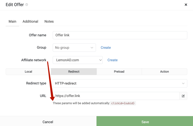Close the Edit Offer dialog
This screenshot has height=126, width=193.
pos(186,5)
